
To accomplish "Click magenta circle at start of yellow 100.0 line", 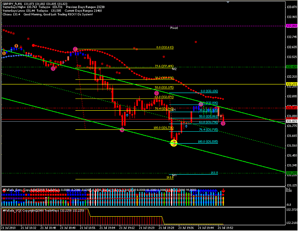I will tap(122, 130).
